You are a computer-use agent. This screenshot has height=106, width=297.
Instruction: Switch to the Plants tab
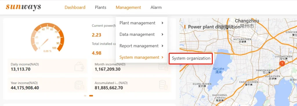[101, 7]
